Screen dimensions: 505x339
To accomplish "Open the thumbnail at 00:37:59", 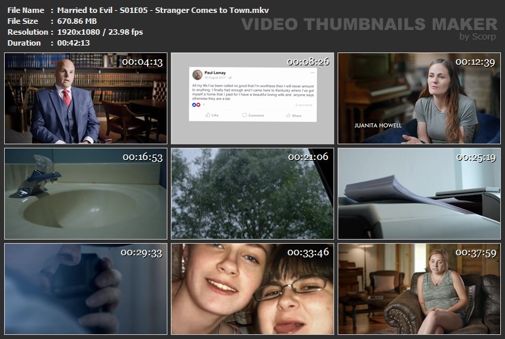I will (x=419, y=289).
